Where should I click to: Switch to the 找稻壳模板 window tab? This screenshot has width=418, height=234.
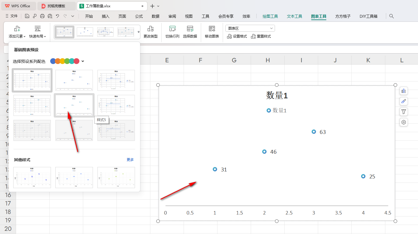coord(57,6)
